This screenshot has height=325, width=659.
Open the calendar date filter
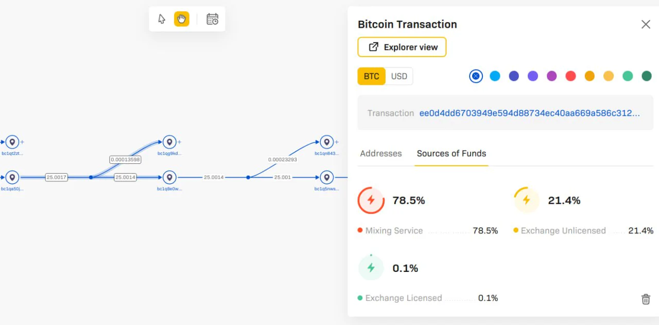pyautogui.click(x=212, y=19)
